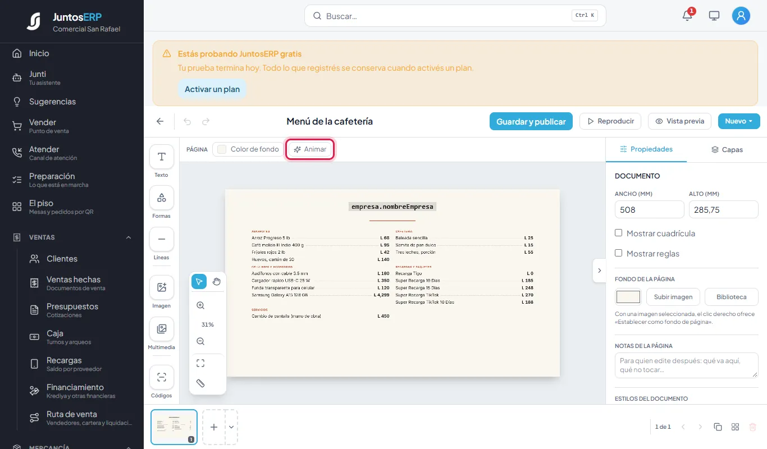Click Guardar y publicar
Viewport: 767px width, 449px height.
tap(531, 121)
